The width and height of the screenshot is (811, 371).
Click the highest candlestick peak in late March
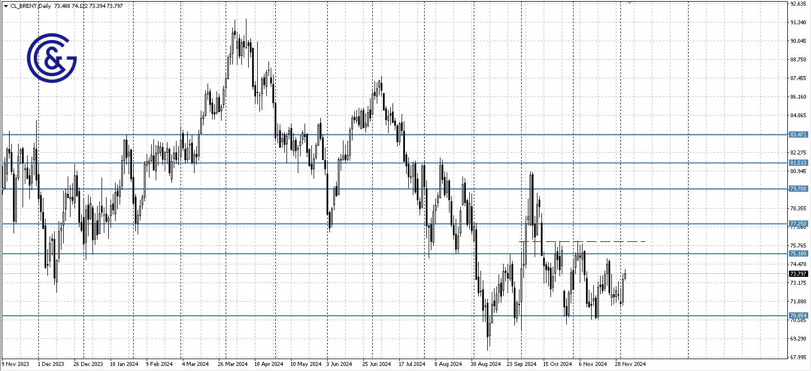[246, 20]
